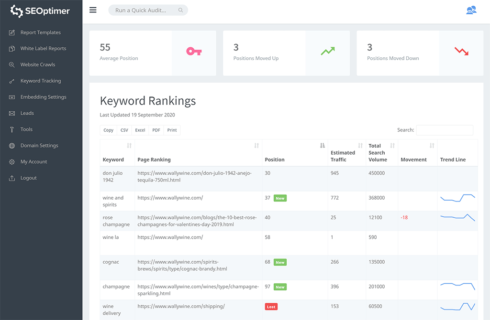Click the SEOptimer logo

[41, 11]
